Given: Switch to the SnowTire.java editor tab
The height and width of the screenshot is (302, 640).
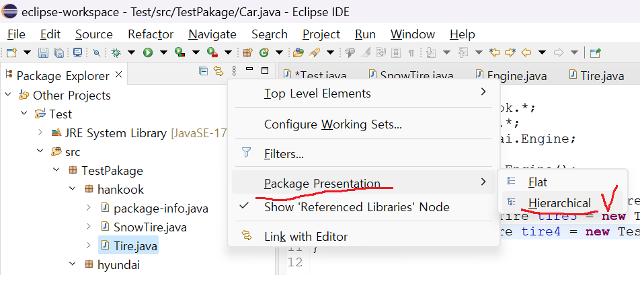Looking at the screenshot, I should pyautogui.click(x=411, y=75).
